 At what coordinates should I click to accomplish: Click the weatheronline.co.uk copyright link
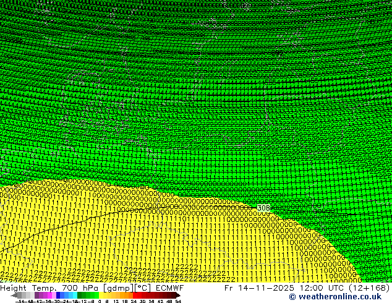point(335,297)
